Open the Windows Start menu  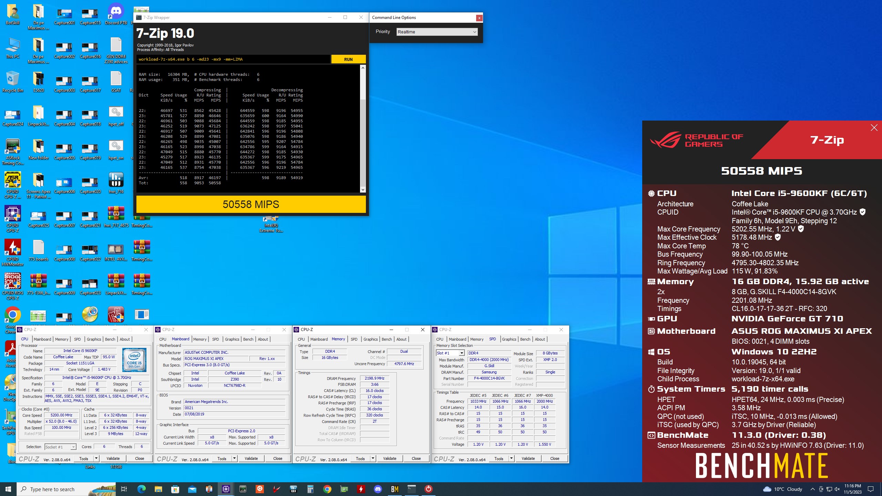[8, 489]
